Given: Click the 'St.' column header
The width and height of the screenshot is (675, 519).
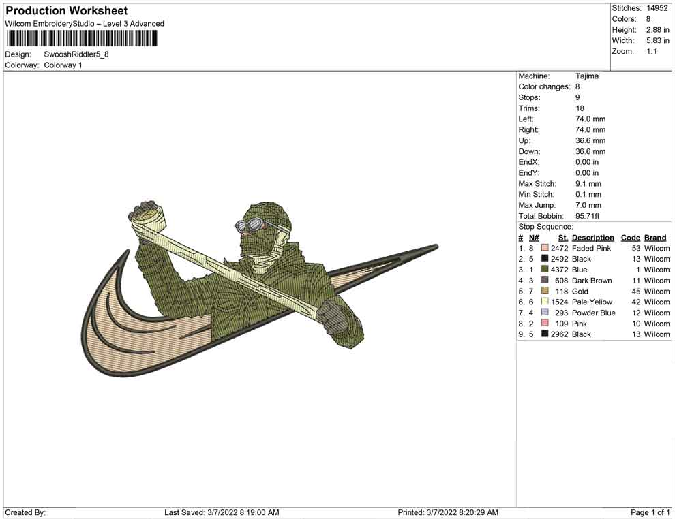Looking at the screenshot, I should (x=563, y=238).
